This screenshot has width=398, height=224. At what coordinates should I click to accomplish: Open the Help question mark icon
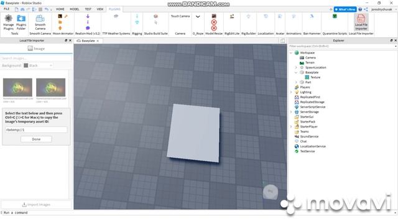[360, 9]
